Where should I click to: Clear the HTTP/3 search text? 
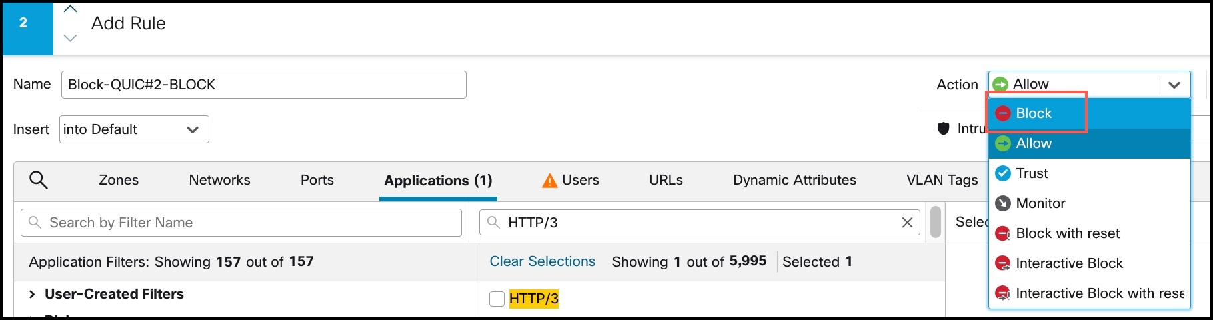click(x=907, y=223)
